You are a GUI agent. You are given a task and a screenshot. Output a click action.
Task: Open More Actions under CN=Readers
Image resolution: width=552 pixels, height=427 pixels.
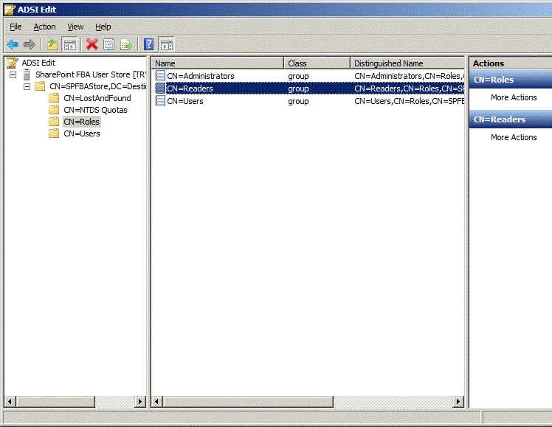point(514,137)
